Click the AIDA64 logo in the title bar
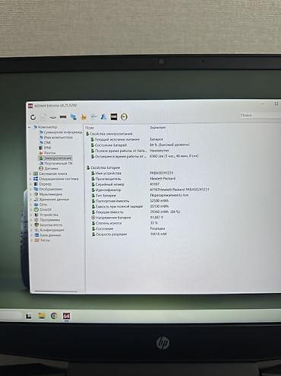 tap(30, 106)
